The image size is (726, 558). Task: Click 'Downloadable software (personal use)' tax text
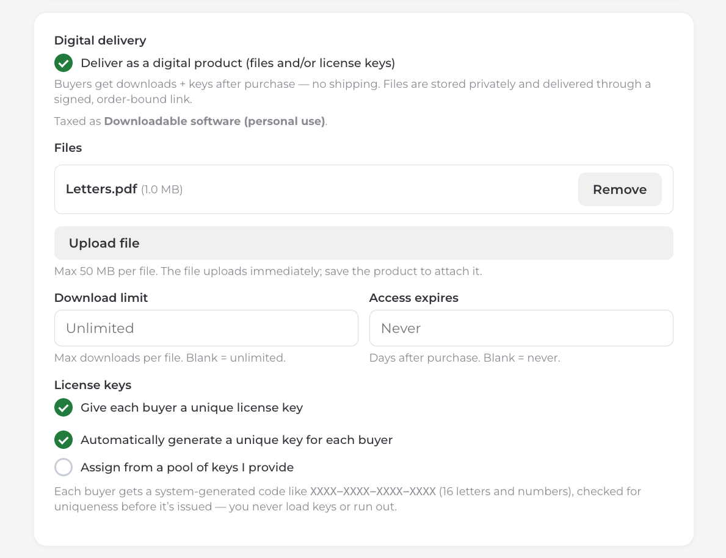[215, 121]
